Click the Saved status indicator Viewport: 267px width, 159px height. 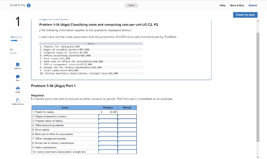click(131, 5)
